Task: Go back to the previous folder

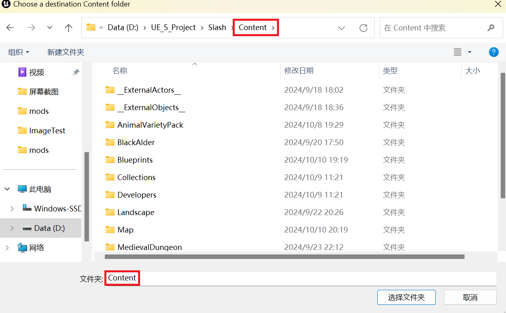Action: [10, 28]
